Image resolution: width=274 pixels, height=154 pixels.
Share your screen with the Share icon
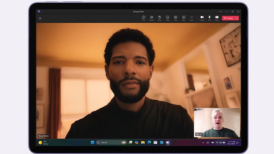[217, 18]
